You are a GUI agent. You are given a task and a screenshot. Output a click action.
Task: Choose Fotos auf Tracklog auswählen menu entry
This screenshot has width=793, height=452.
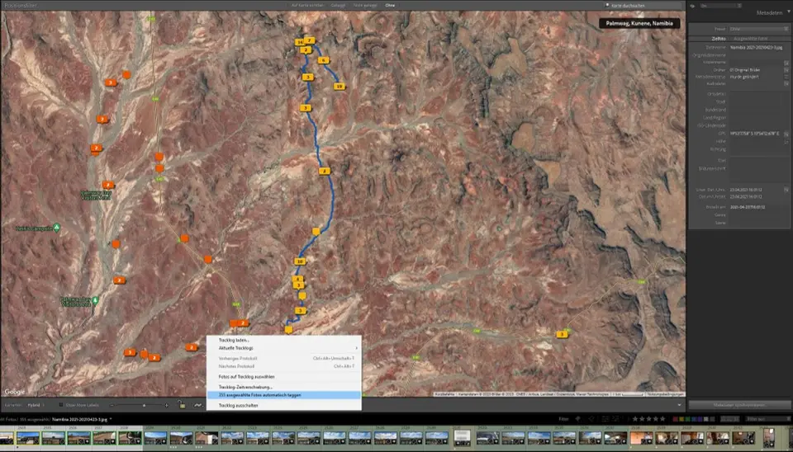coord(246,377)
